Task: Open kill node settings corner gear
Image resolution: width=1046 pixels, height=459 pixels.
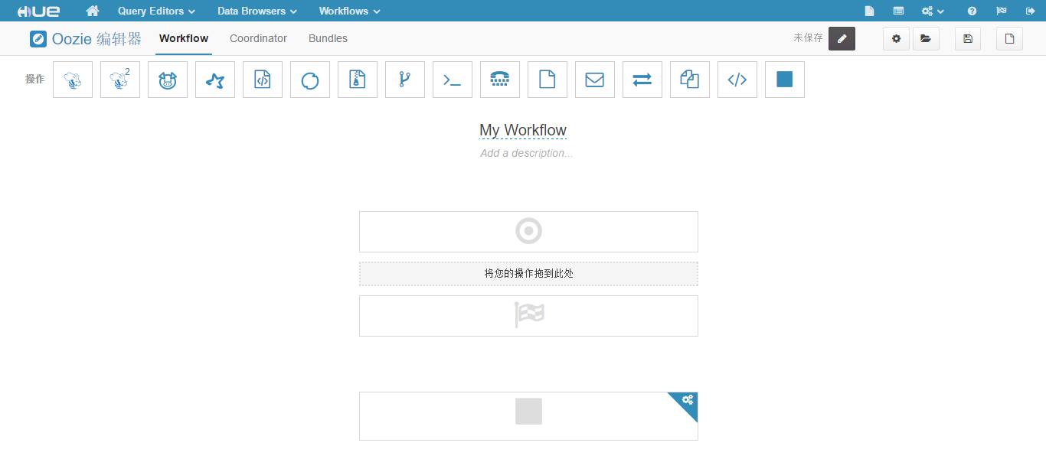Action: [688, 400]
